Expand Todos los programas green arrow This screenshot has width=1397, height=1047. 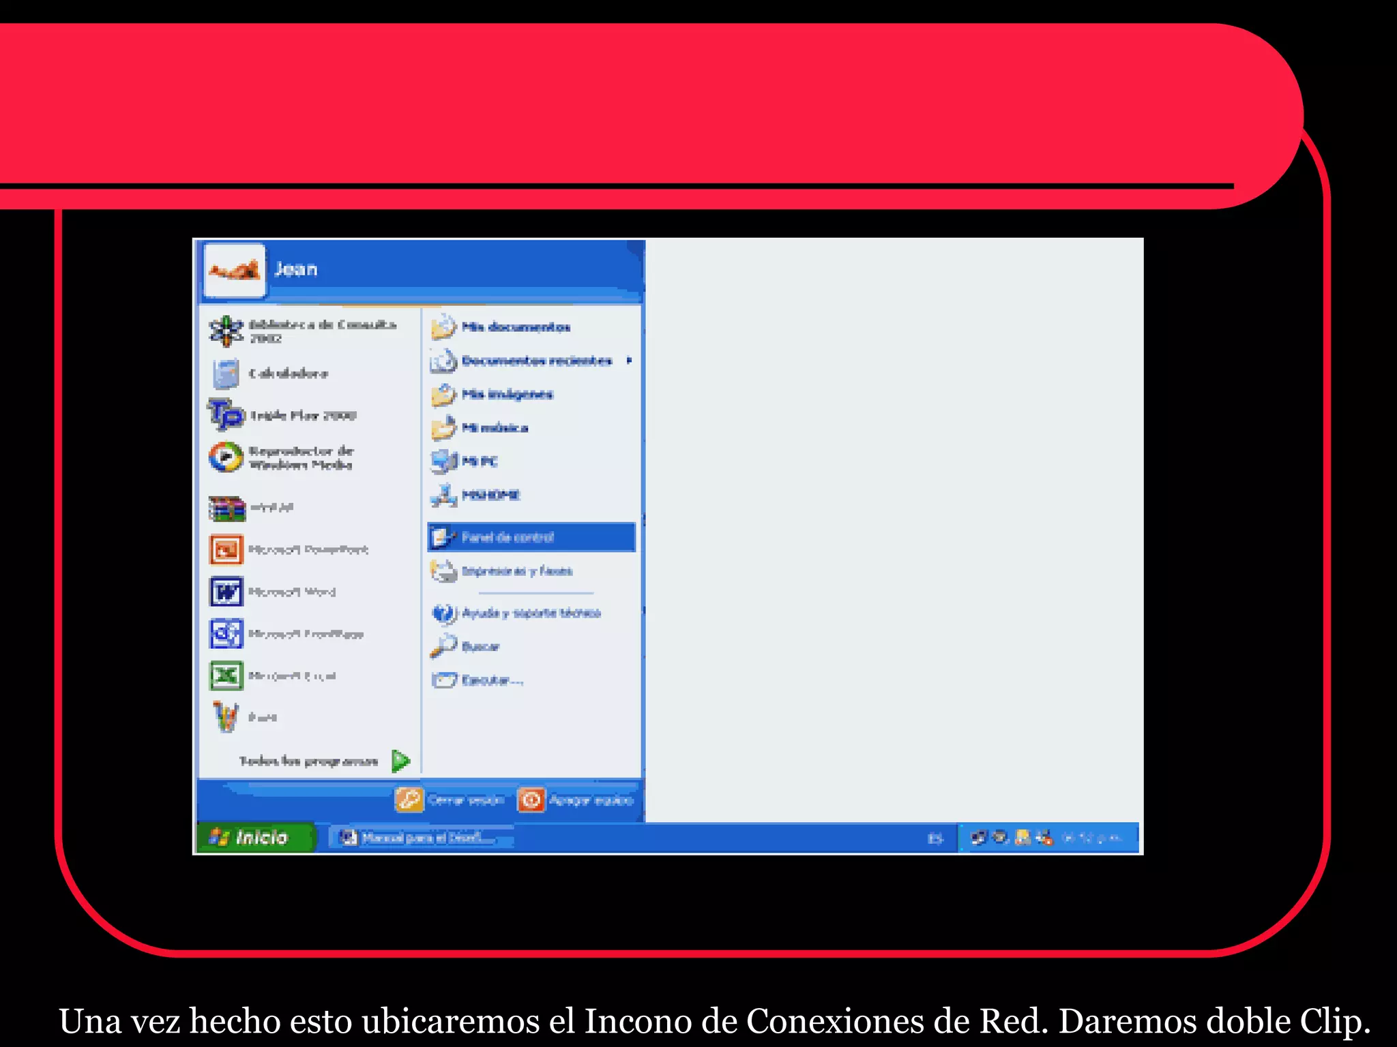(401, 761)
